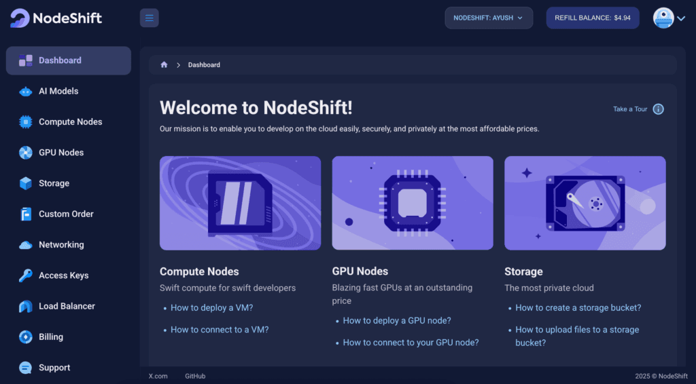Toggle the sidebar with hamburger button
The width and height of the screenshot is (696, 384).
pos(149,18)
